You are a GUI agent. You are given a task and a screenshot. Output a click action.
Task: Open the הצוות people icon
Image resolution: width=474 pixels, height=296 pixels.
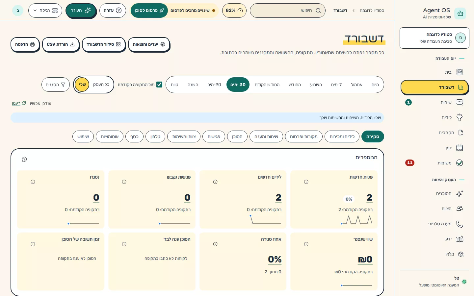460,209
